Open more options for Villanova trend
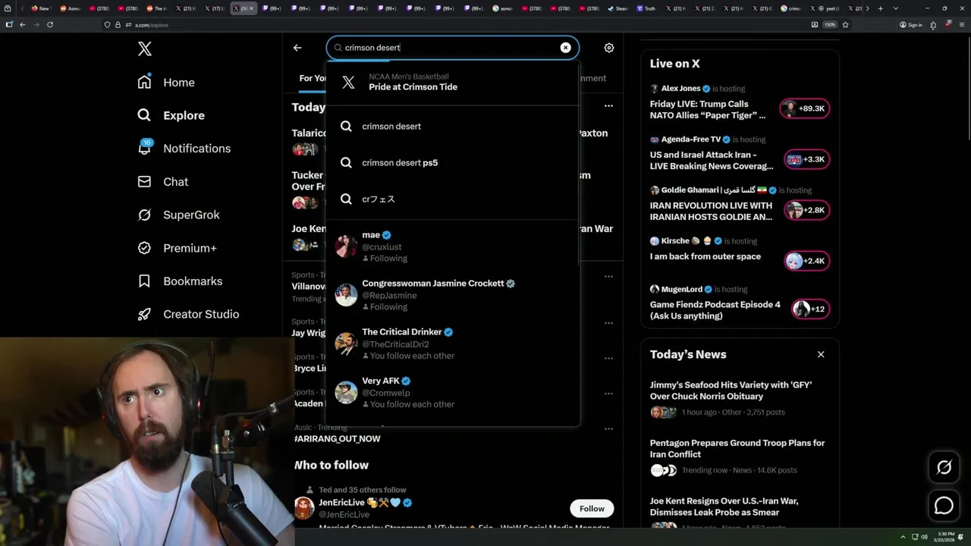The image size is (971, 546). click(x=608, y=277)
